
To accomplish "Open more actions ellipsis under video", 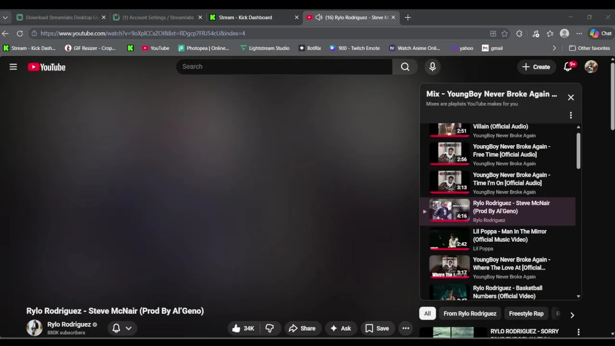I will click(x=406, y=328).
